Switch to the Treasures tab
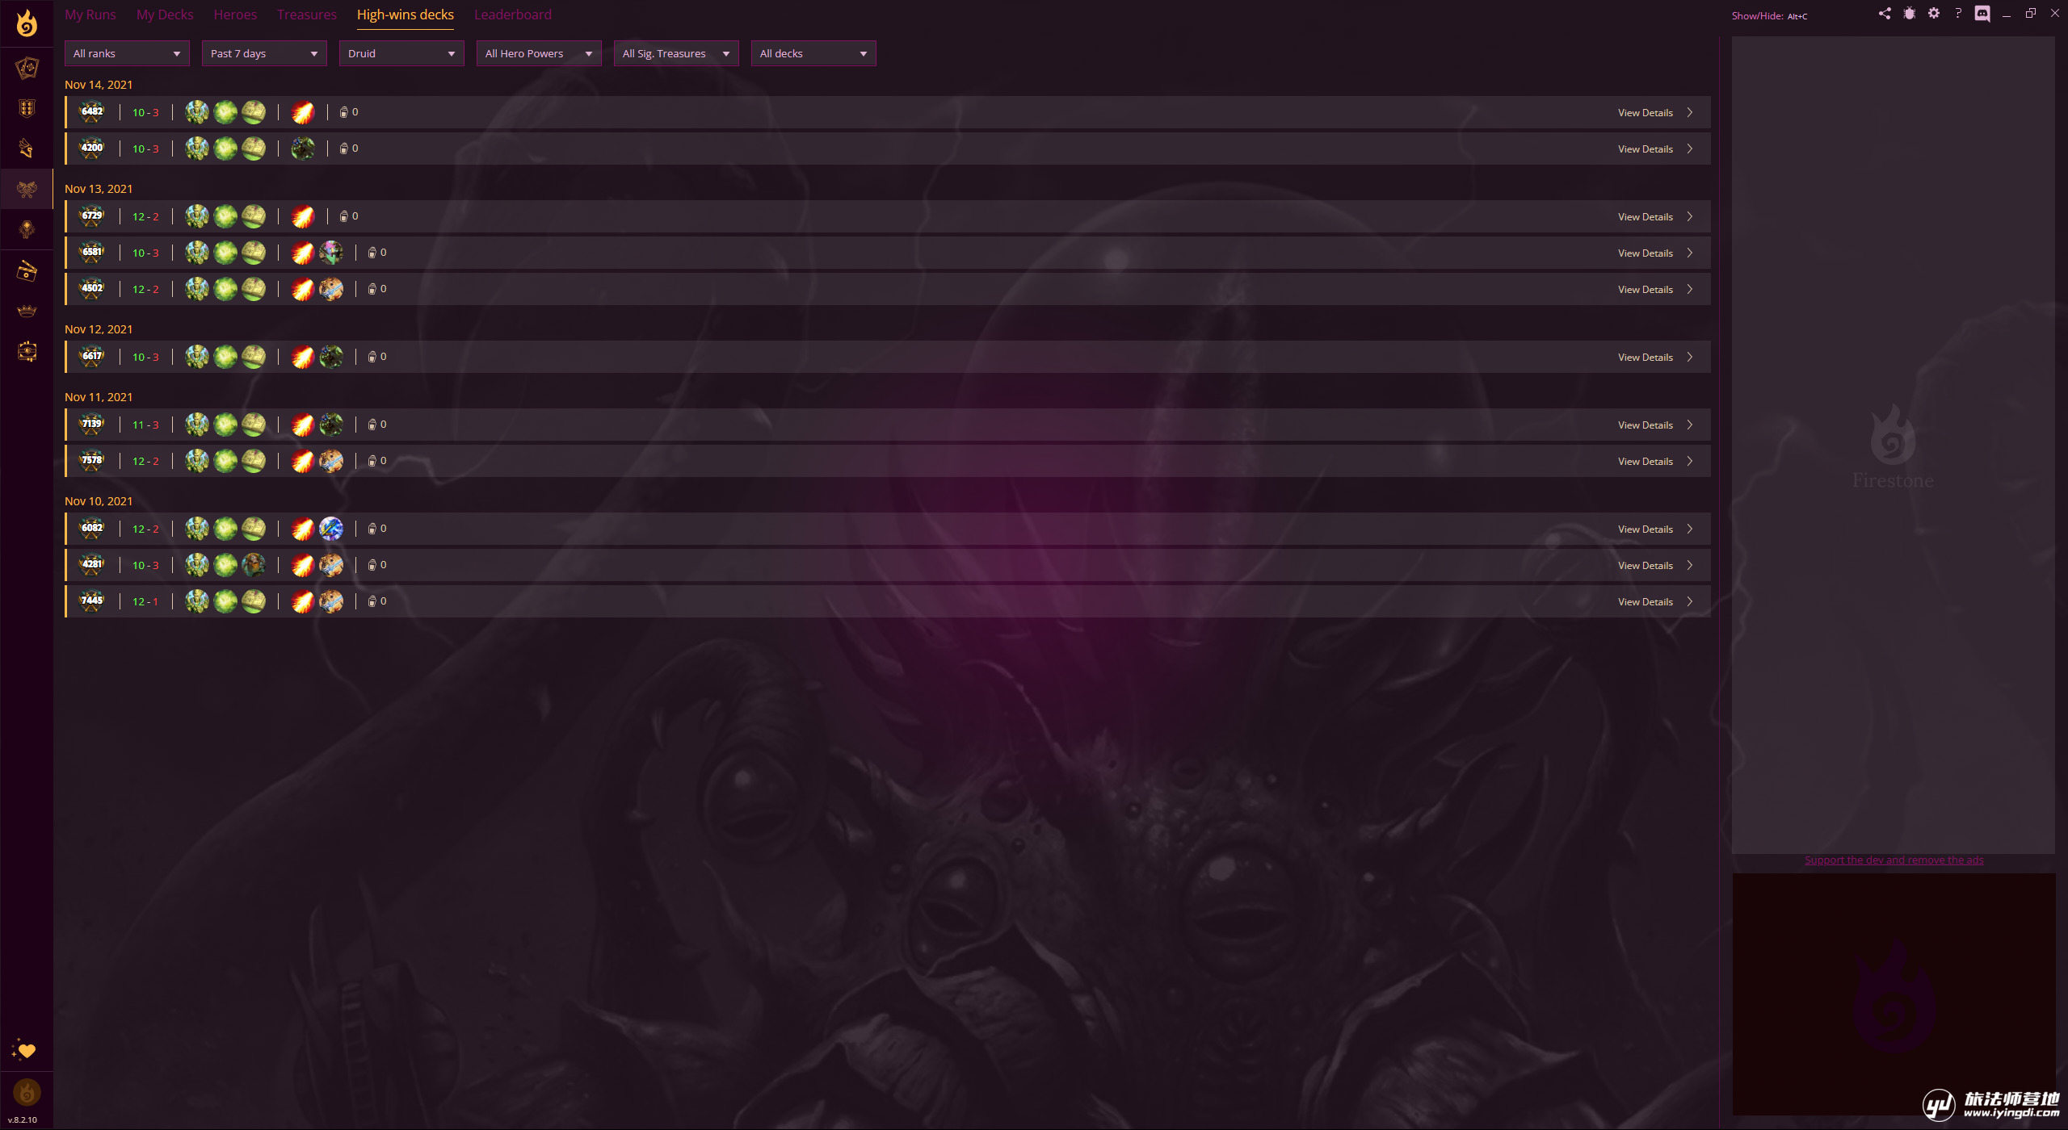Viewport: 2068px width, 1130px height. 306,15
